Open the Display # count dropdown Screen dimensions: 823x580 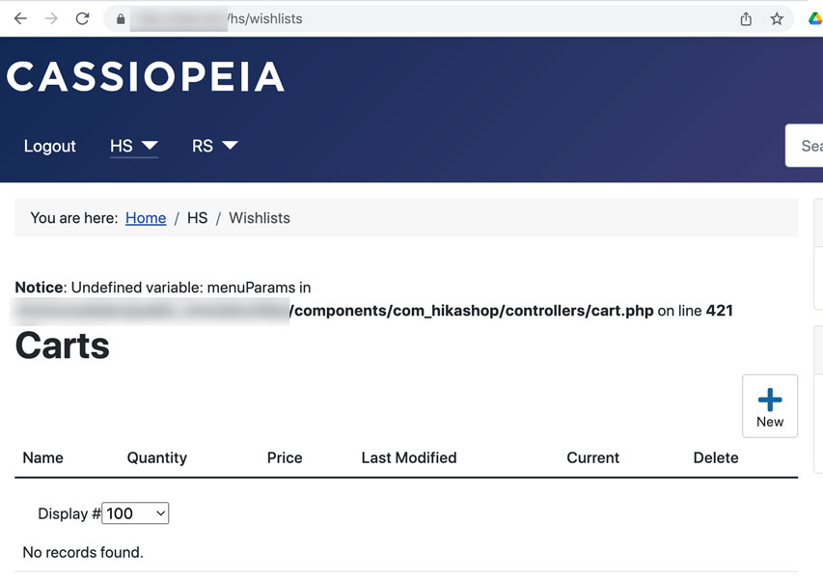click(135, 513)
